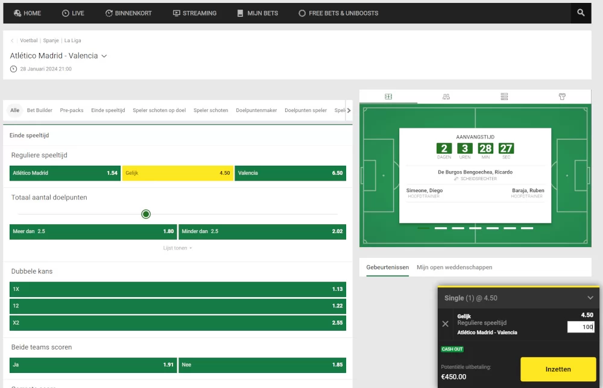Select double chance 12 at 1.22
The image size is (603, 388).
pos(178,306)
